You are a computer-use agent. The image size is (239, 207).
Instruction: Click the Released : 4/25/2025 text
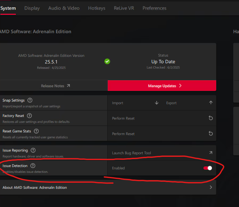tap(51, 68)
